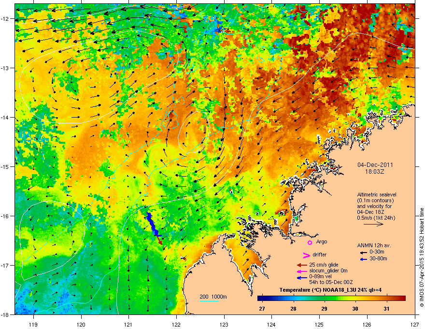Select the date text 04-Dec-2011
Screen dimensions: 425x329
pos(375,165)
